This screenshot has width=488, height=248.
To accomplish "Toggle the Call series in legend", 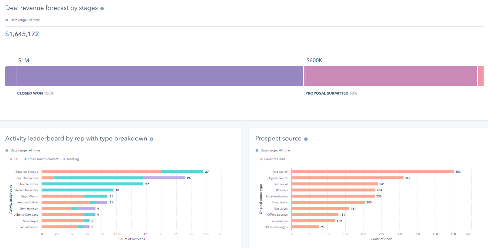I will [x=15, y=159].
